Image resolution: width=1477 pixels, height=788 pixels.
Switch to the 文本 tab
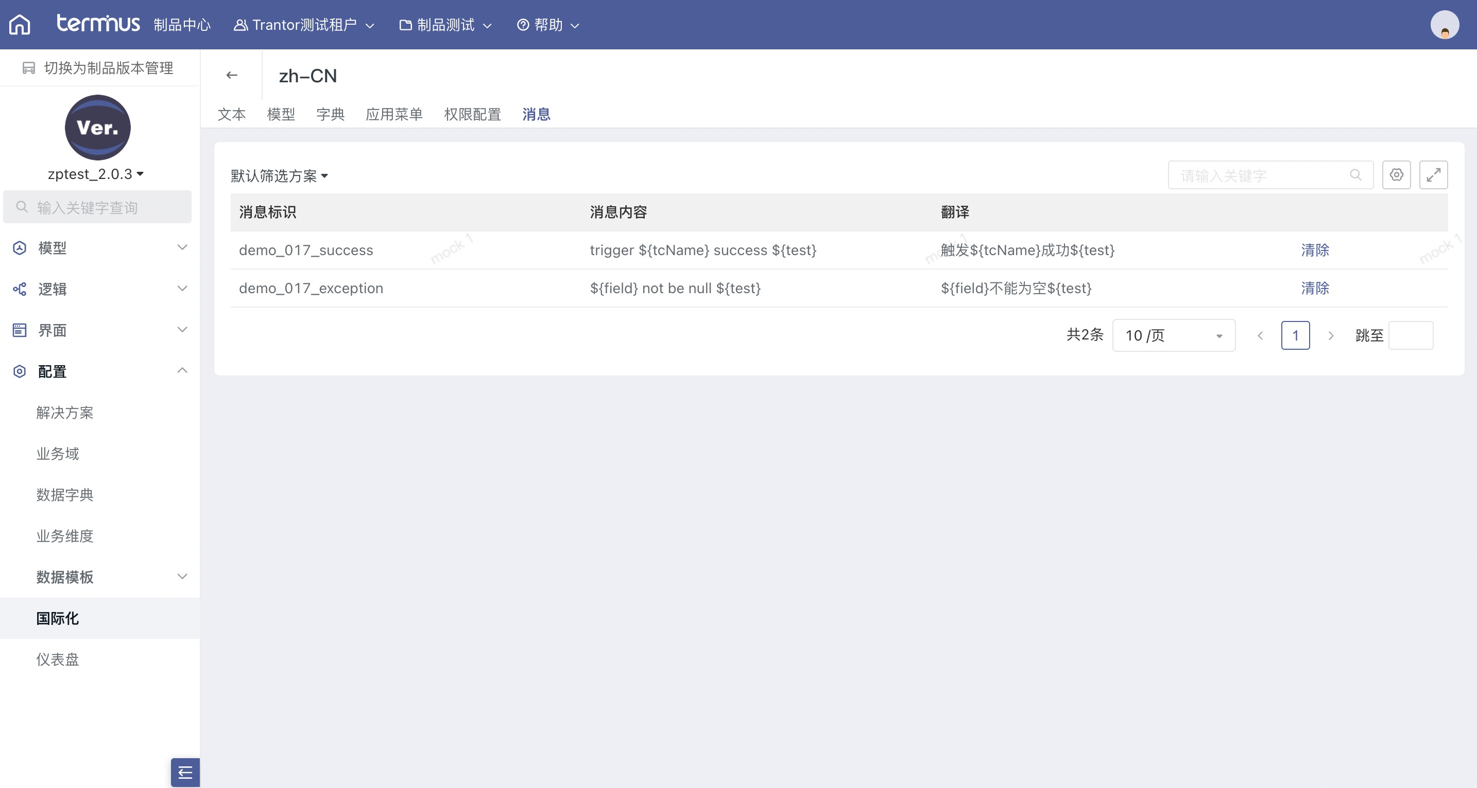tap(232, 114)
